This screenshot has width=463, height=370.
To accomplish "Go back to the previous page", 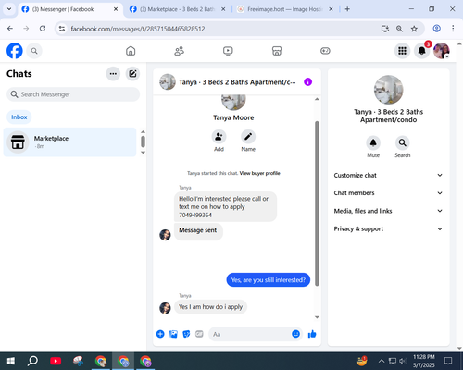I will pos(10,29).
